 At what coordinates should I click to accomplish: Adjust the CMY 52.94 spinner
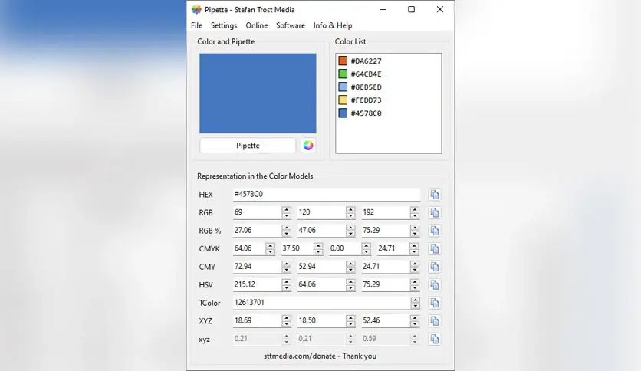[350, 267]
